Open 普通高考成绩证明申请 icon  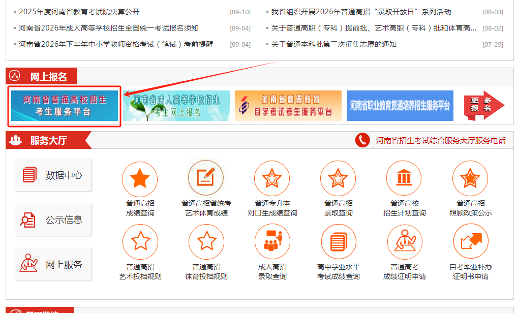pos(405,242)
